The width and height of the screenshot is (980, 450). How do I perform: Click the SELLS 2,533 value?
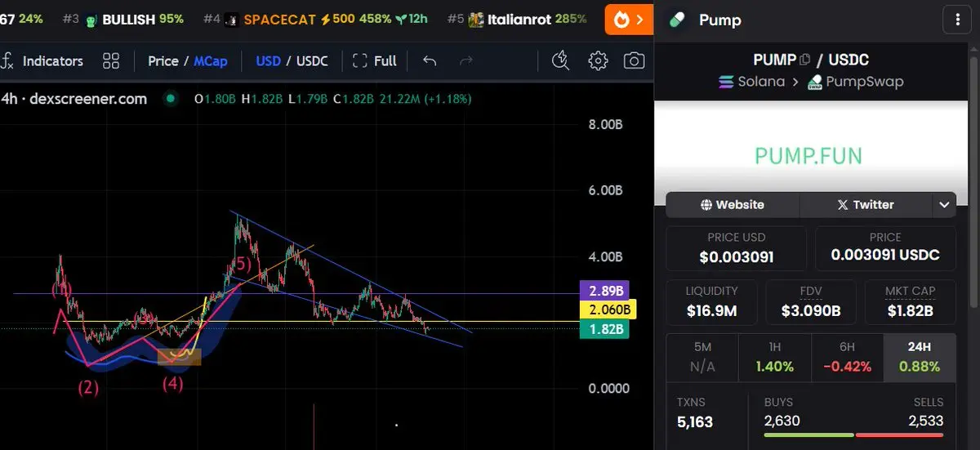click(925, 421)
